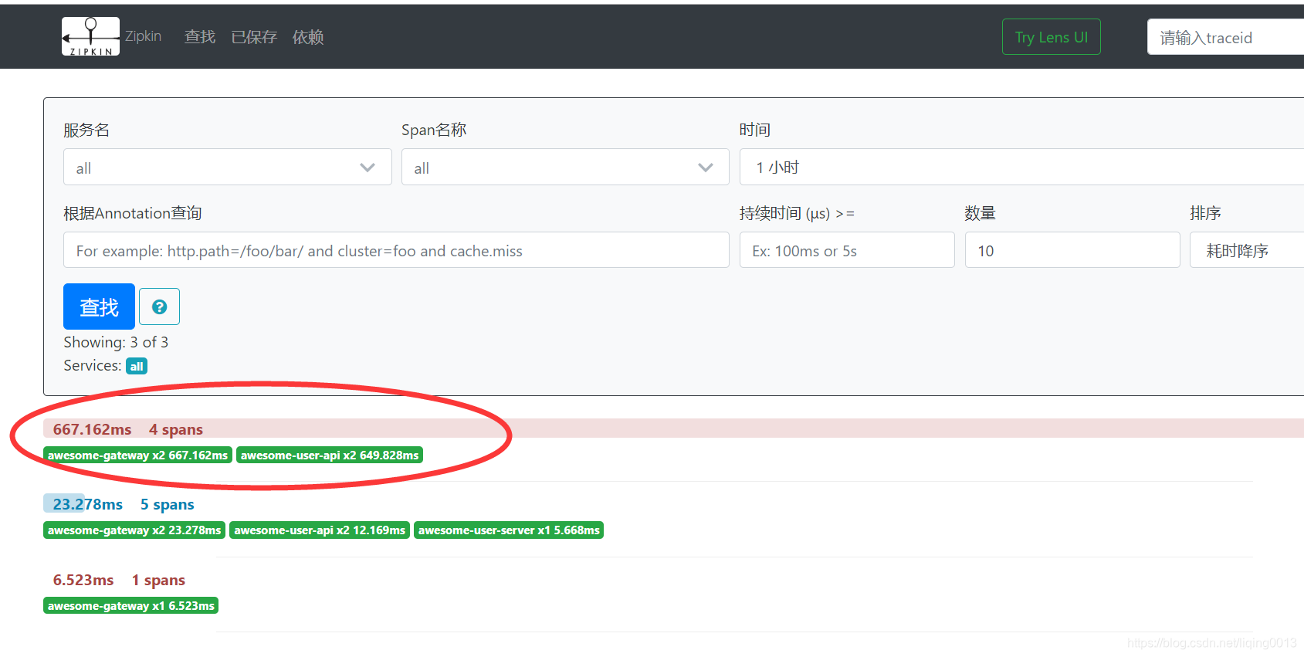Open the 6.523ms trace with 1 spans

[119, 580]
